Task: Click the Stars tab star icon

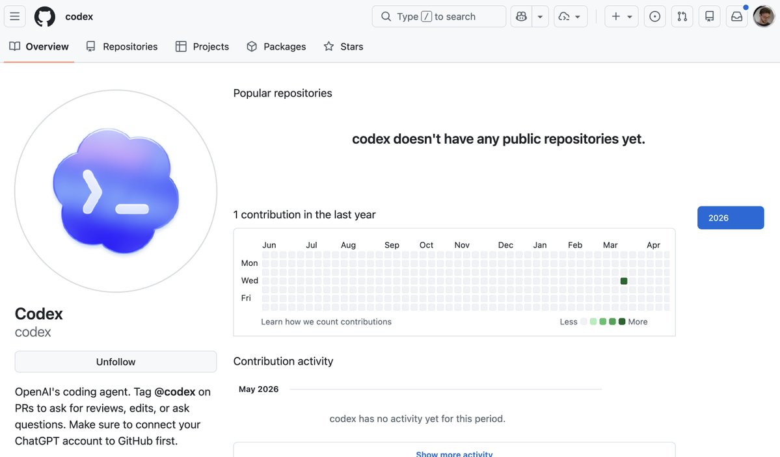Action: point(329,46)
